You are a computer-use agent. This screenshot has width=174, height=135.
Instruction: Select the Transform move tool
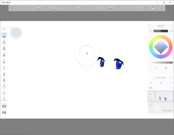[46, 8]
